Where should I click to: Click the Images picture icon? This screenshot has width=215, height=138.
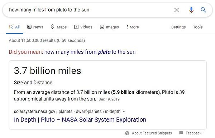coord(102,27)
